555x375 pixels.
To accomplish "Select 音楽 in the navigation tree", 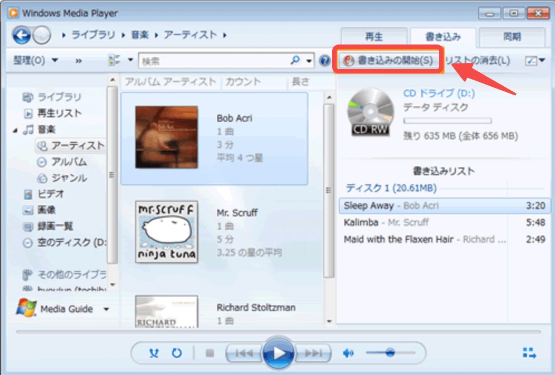I will point(46,130).
